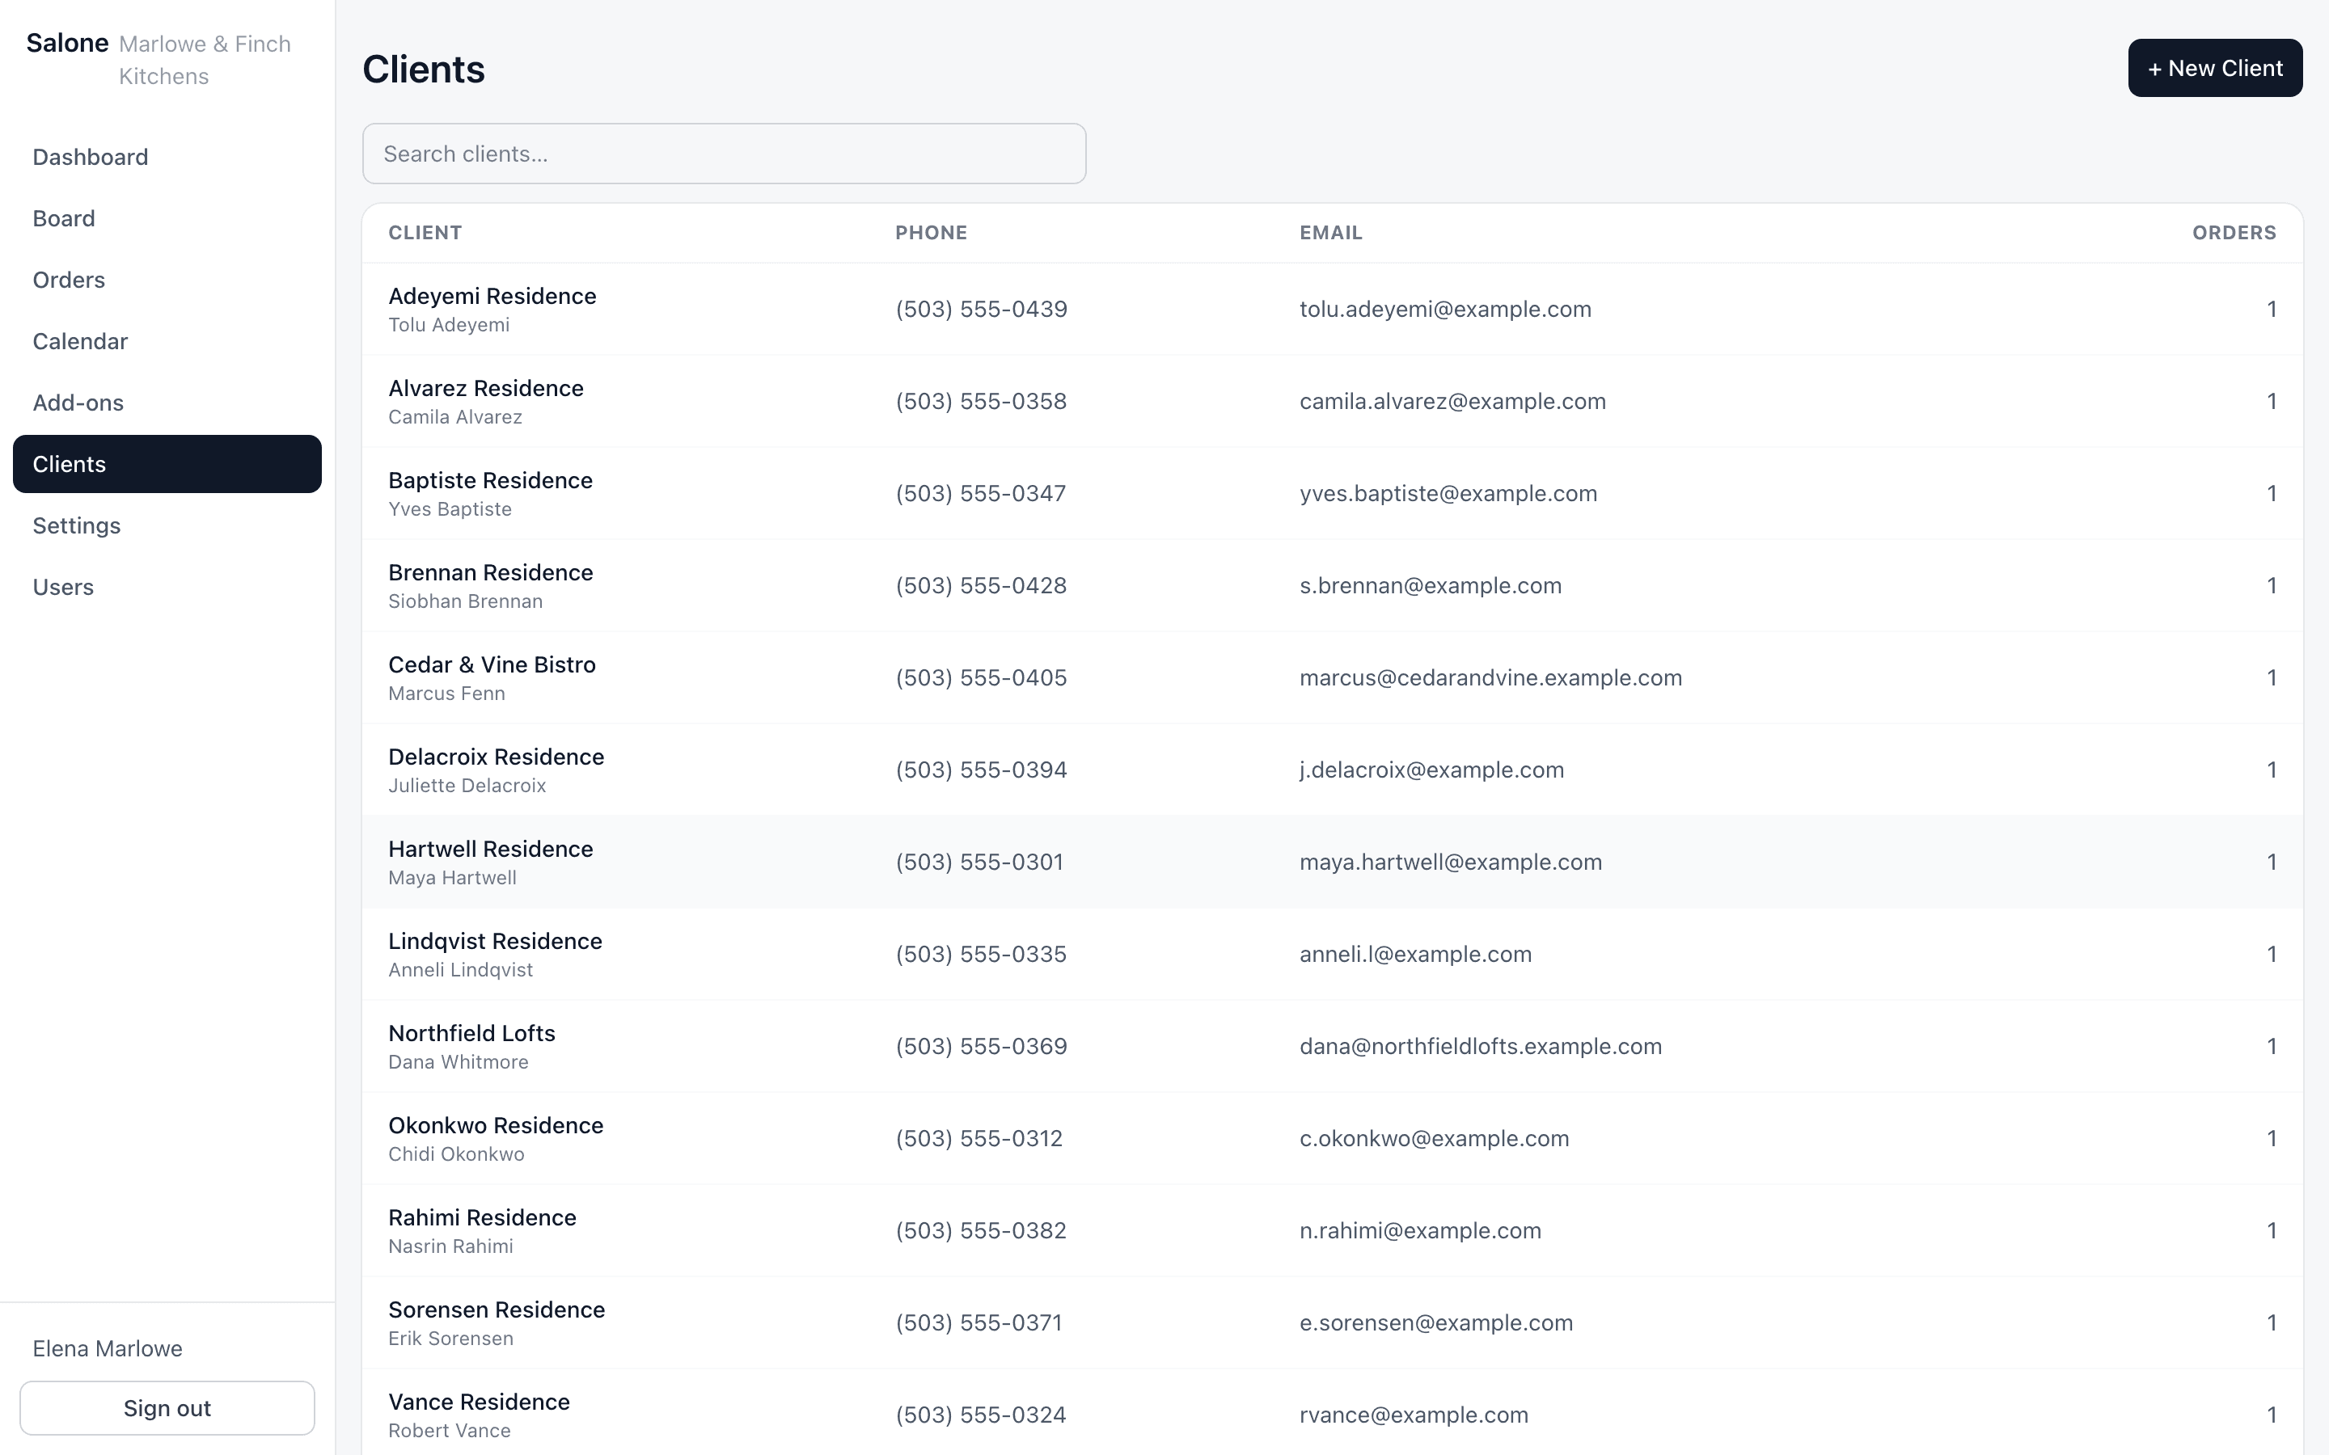
Task: Click phone number (503) 555-0428
Action: [x=981, y=586]
